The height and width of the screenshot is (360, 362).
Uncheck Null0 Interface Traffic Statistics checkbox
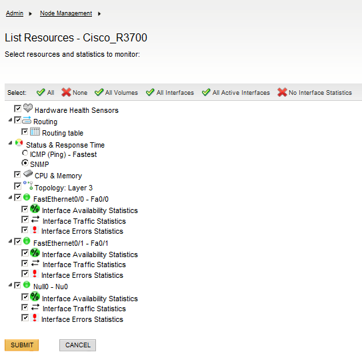pyautogui.click(x=25, y=307)
